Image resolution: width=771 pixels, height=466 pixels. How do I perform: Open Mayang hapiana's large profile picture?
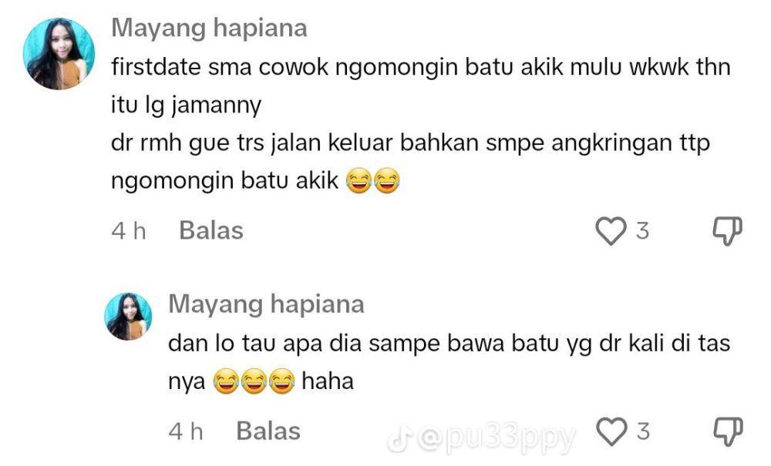click(x=59, y=54)
